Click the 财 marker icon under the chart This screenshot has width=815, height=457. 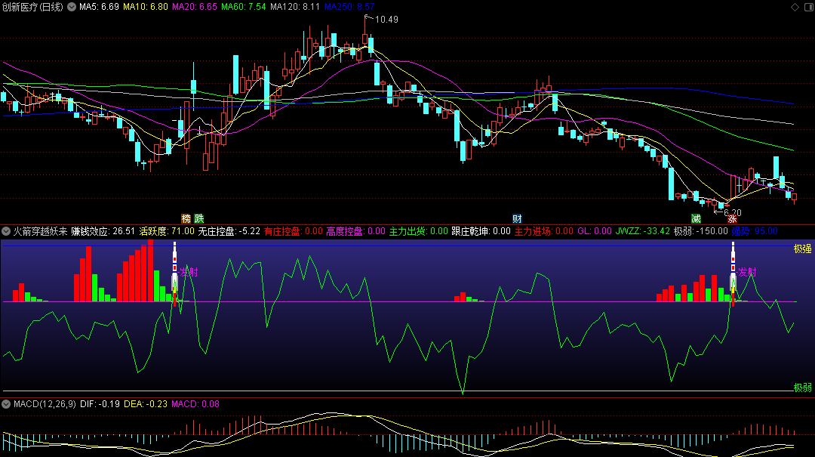[517, 219]
